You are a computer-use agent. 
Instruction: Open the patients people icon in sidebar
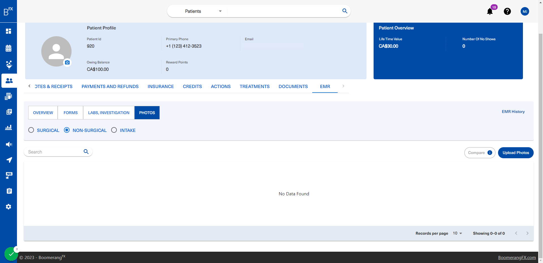[x=9, y=81]
